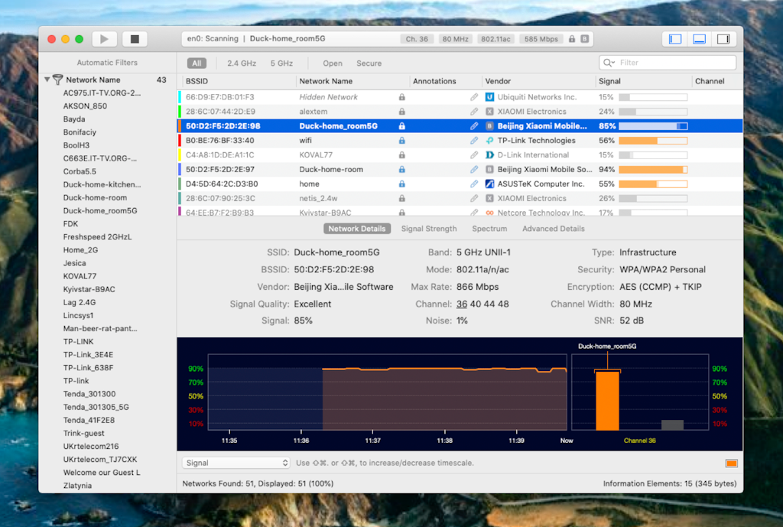The height and width of the screenshot is (527, 783).
Task: Toggle the right sidebar panel view
Action: pyautogui.click(x=723, y=39)
